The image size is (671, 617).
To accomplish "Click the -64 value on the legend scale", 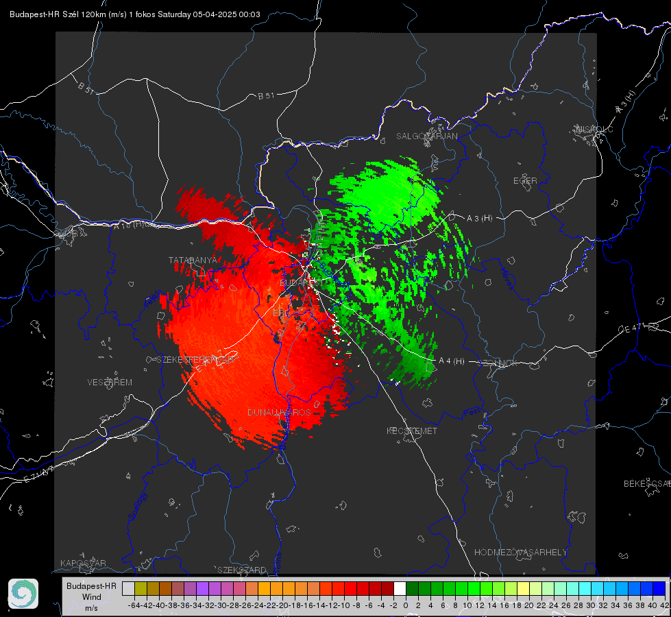I will pos(134,605).
